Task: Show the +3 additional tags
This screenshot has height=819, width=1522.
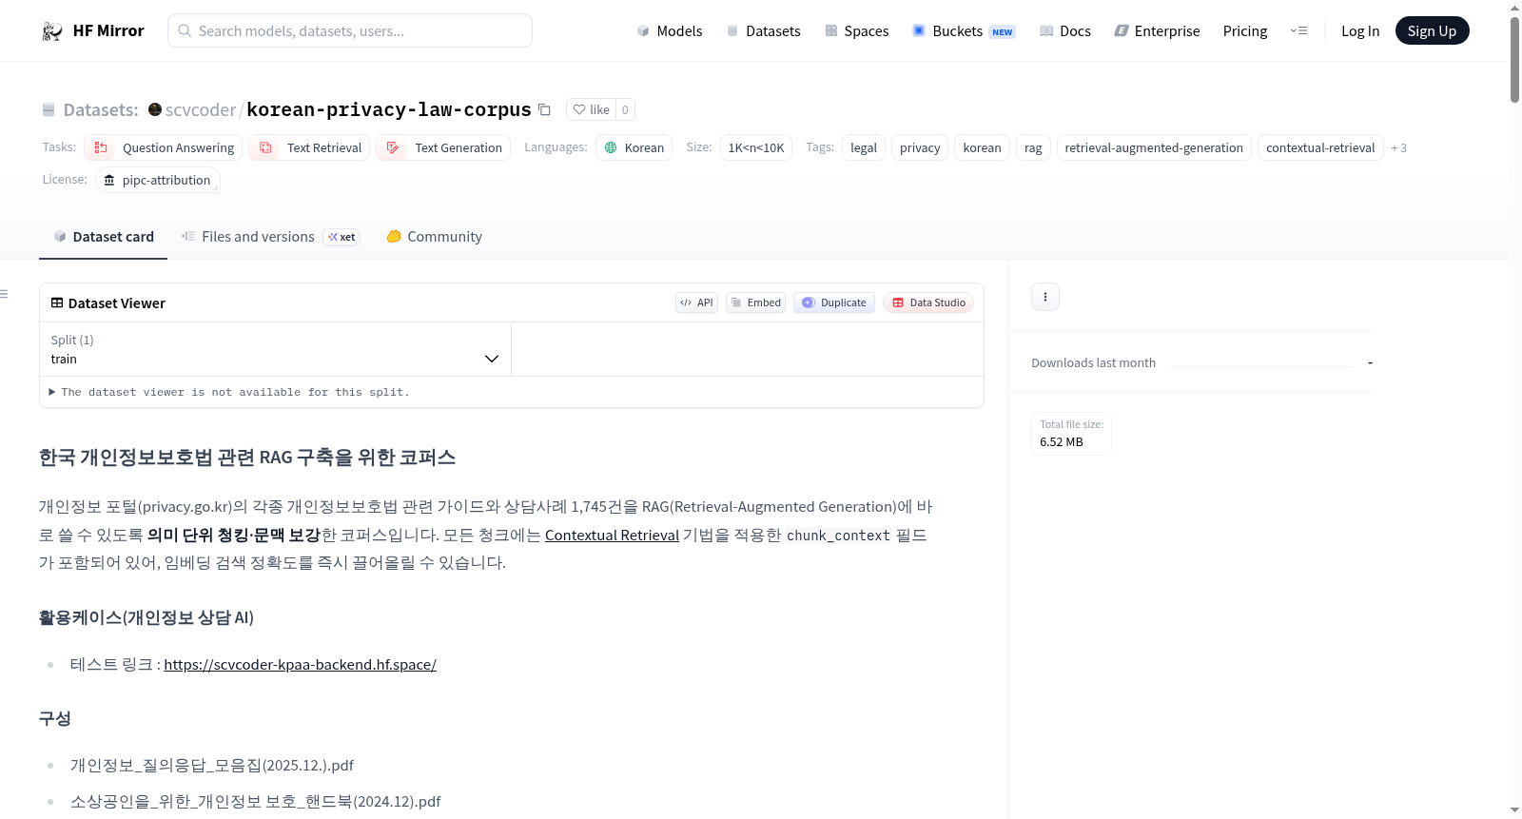Action: coord(1398,147)
